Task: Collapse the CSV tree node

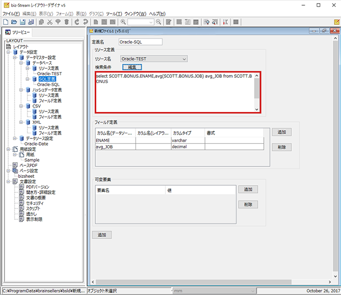Action: click(21, 106)
